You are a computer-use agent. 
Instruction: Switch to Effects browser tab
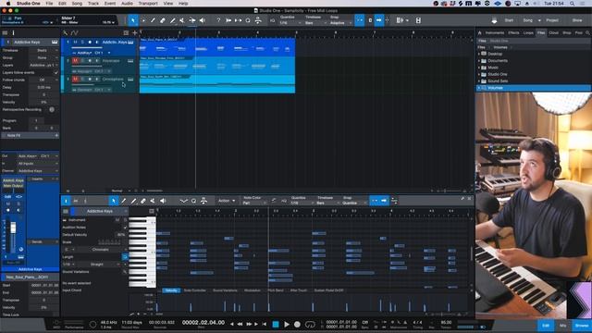tap(513, 33)
